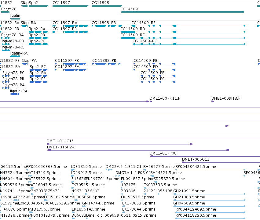Select EST RH56277.5prime

click(x=159, y=167)
